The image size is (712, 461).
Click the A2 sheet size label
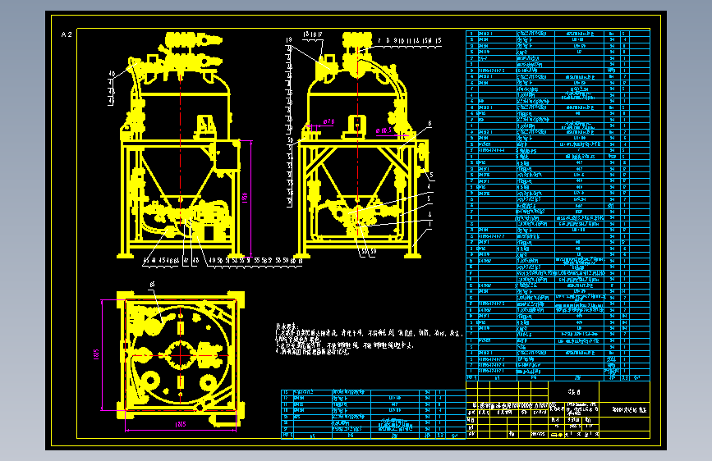(67, 34)
